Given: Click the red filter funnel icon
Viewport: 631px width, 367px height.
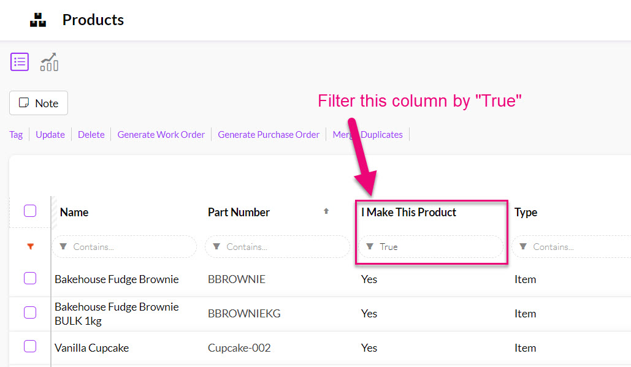Looking at the screenshot, I should tap(30, 246).
